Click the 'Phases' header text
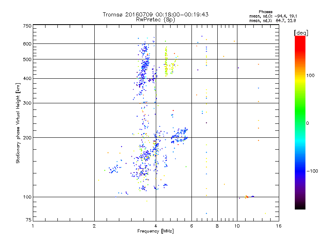Image resolution: width=328 pixels, height=246 pixels. (265, 12)
